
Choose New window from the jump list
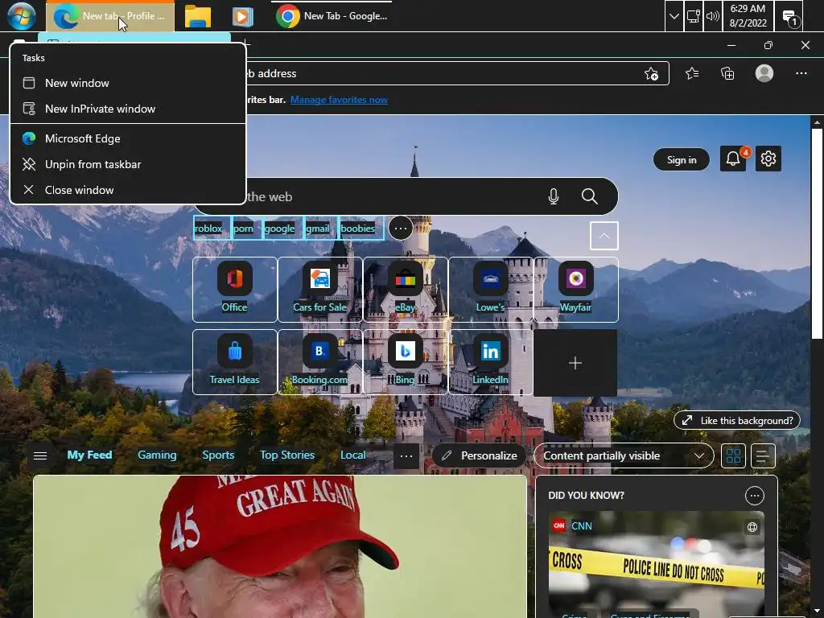(128, 83)
